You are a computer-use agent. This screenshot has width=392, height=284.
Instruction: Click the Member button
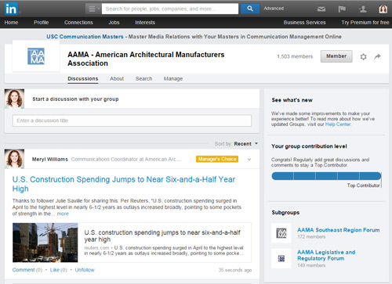336,56
